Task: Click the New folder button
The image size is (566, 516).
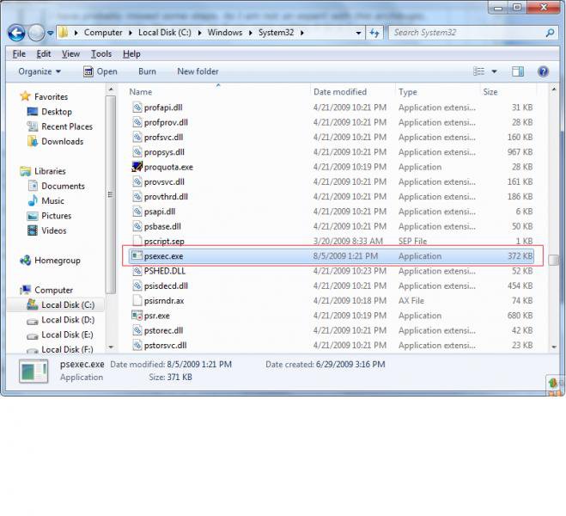Action: click(x=198, y=71)
